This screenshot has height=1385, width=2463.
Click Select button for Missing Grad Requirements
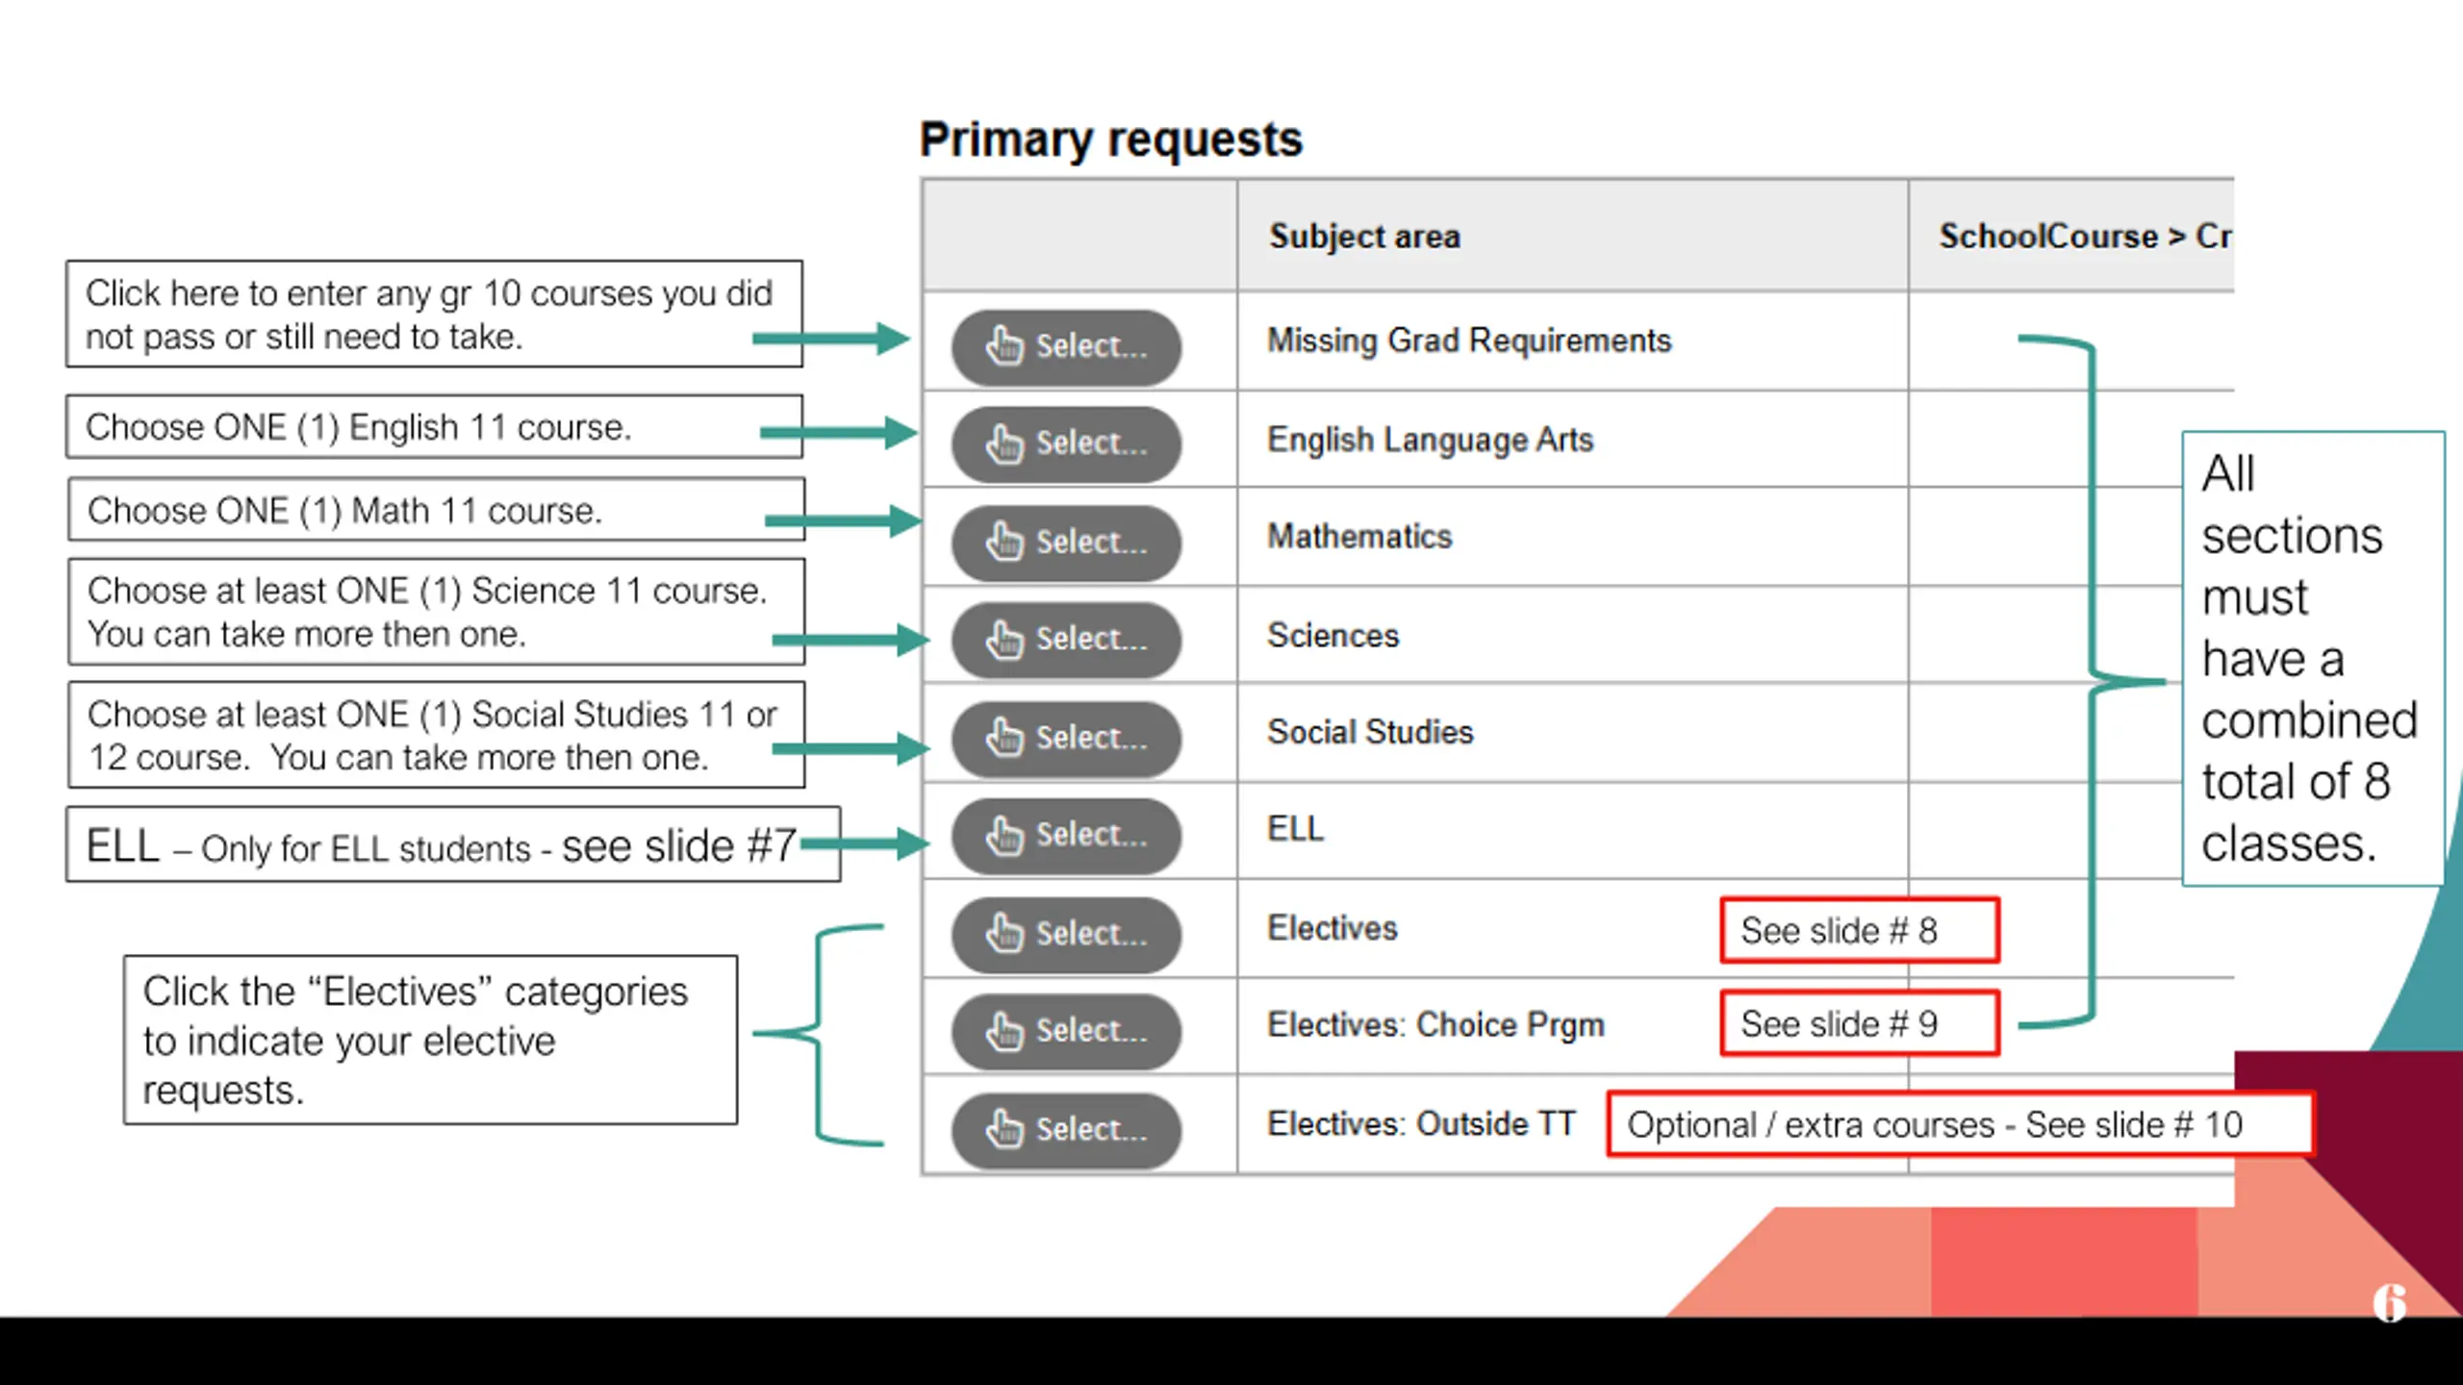(x=1066, y=346)
